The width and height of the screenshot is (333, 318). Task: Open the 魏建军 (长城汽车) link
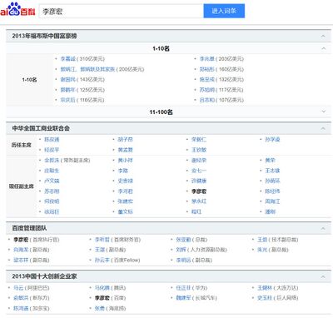click(x=183, y=298)
